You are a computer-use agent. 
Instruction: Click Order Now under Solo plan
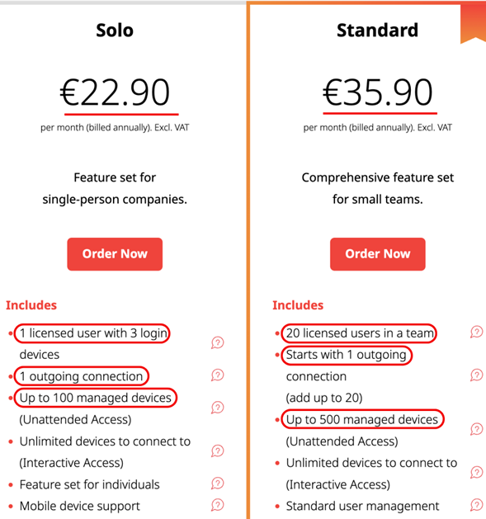(115, 254)
